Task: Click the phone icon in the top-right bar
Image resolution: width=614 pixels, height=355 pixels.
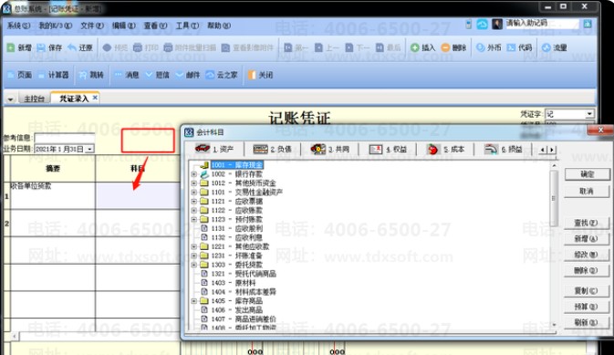Action: pos(469,25)
